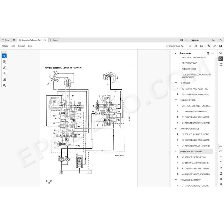The height and width of the screenshot is (224, 224).
Task: Open the Convert menu item
Action: 21,46
